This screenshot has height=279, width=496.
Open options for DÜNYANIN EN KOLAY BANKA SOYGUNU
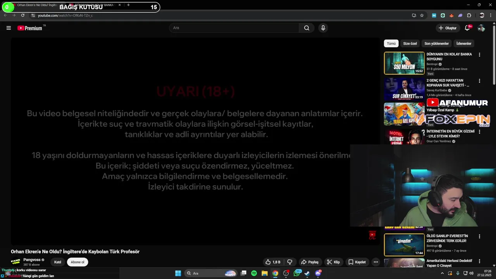point(479,55)
